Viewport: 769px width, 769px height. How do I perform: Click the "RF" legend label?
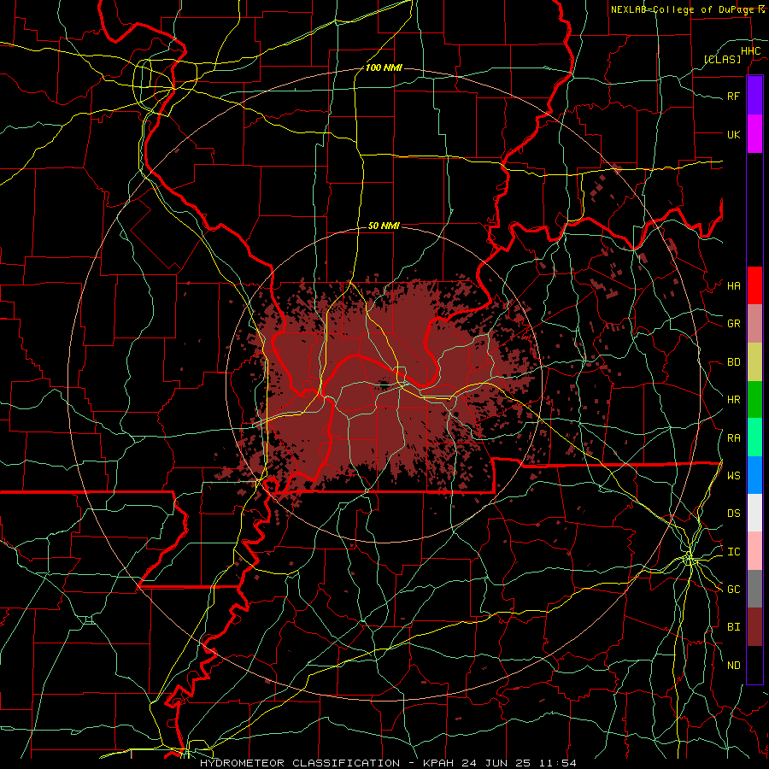[x=733, y=96]
